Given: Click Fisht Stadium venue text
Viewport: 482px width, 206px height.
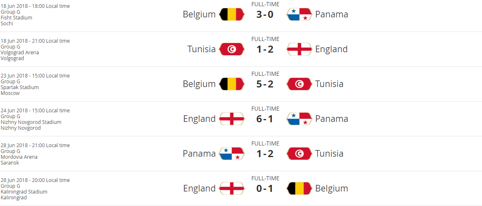Looking at the screenshot, I should pos(17,18).
